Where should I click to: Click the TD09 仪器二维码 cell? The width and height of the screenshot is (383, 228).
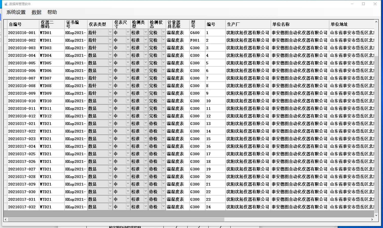click(52, 93)
